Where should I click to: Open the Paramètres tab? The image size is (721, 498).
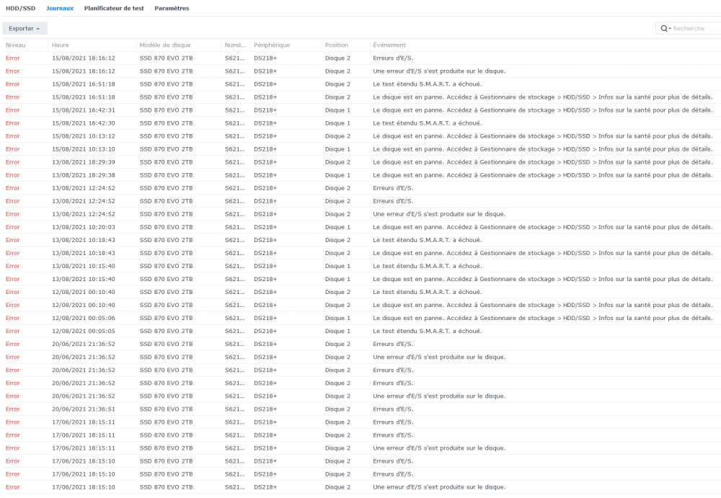172,8
